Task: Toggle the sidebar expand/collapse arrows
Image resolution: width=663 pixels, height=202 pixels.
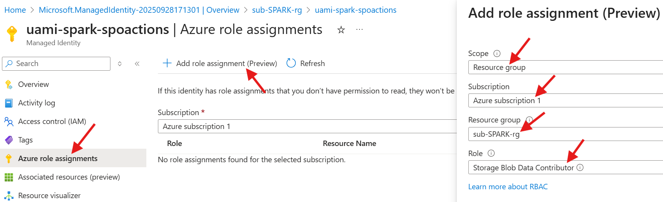Action: point(120,64)
